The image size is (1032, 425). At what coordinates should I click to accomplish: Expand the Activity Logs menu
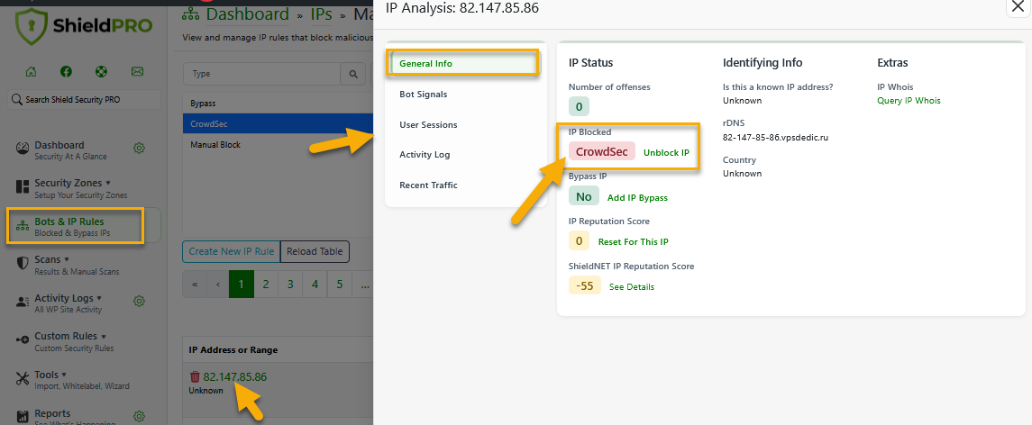99,298
